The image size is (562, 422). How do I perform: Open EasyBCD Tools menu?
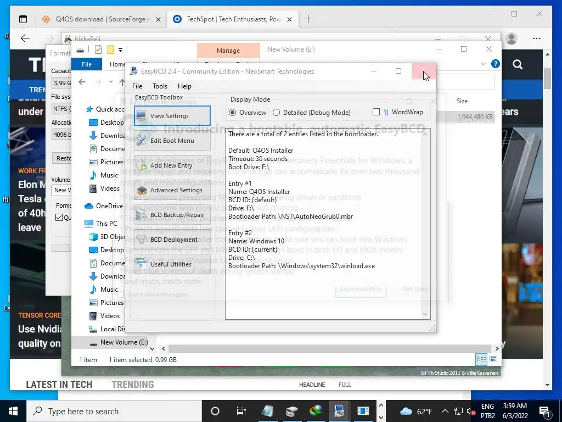point(160,86)
